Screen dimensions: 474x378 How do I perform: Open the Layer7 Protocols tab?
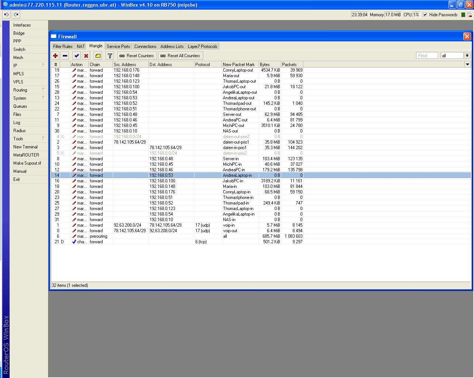pos(203,47)
